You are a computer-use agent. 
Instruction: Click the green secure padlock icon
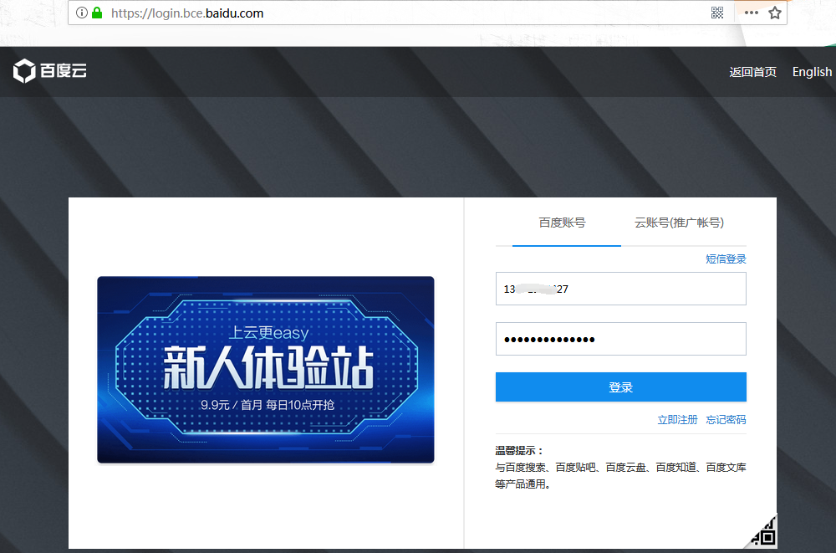pos(97,13)
